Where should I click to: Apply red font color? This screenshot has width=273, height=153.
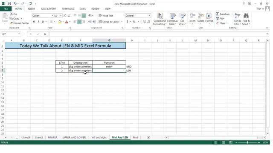coord(67,22)
